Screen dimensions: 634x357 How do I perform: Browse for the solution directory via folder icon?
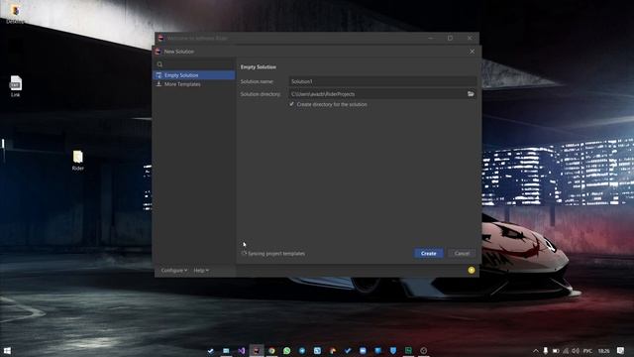point(472,94)
